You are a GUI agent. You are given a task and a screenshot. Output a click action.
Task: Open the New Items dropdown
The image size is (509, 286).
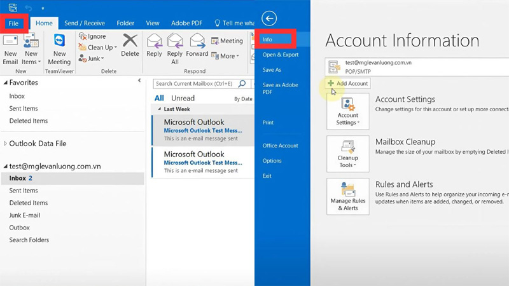[31, 50]
